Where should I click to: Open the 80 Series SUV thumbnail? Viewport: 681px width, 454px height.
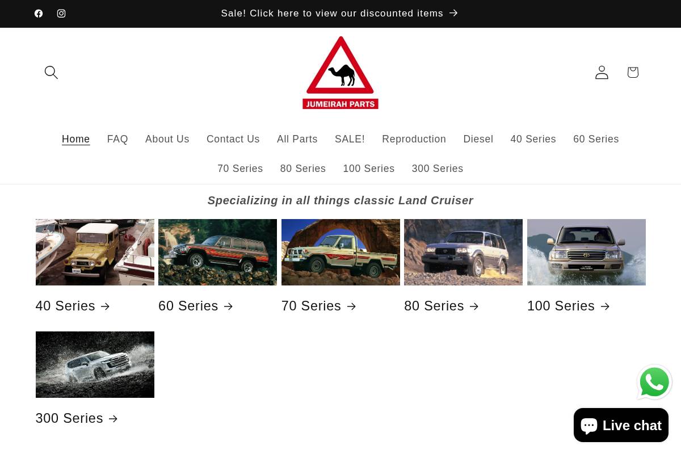pyautogui.click(x=463, y=252)
